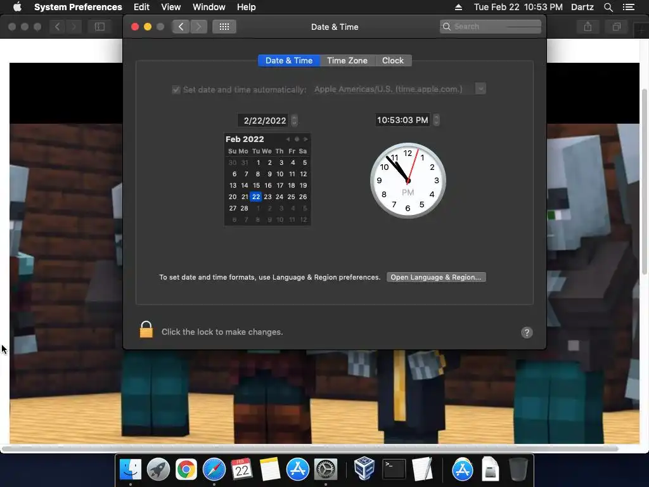This screenshot has height=487, width=649.
Task: Show all preferences grid icon
Action: pyautogui.click(x=224, y=27)
